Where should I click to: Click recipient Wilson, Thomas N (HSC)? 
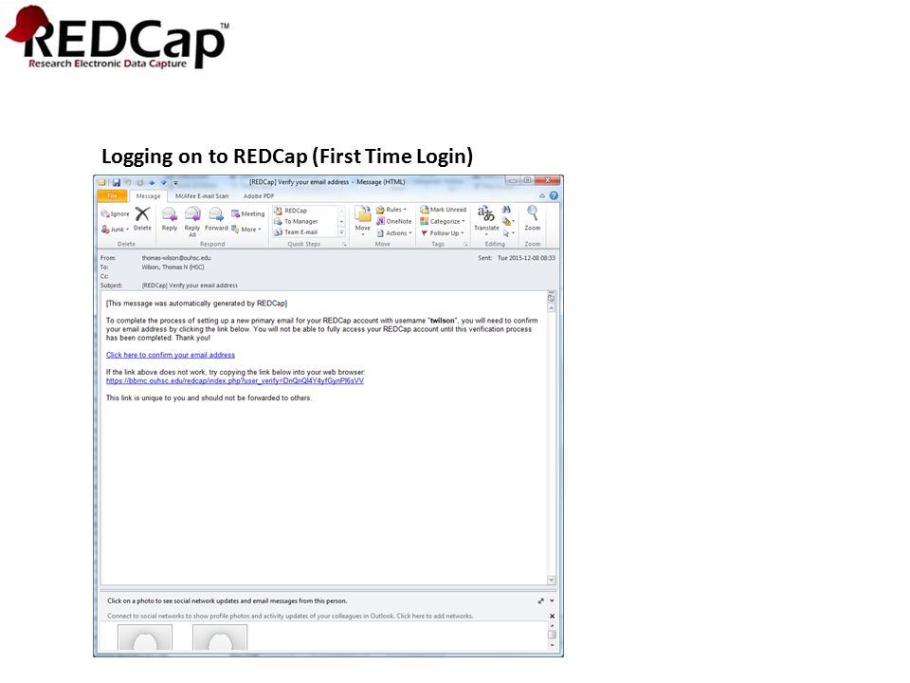pyautogui.click(x=173, y=268)
